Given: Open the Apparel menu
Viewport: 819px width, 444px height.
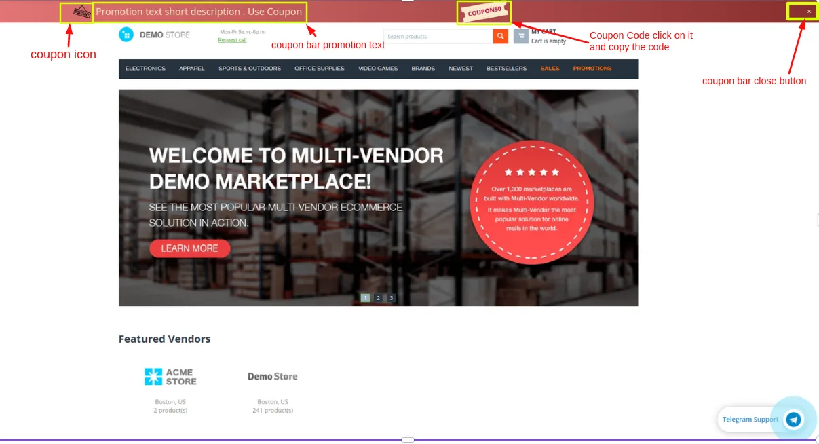Looking at the screenshot, I should pyautogui.click(x=192, y=69).
